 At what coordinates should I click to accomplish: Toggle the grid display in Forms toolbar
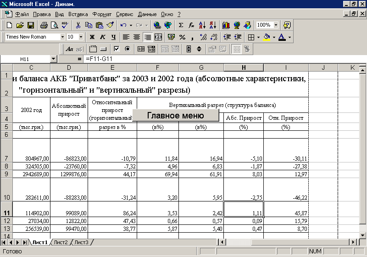tap(236, 49)
